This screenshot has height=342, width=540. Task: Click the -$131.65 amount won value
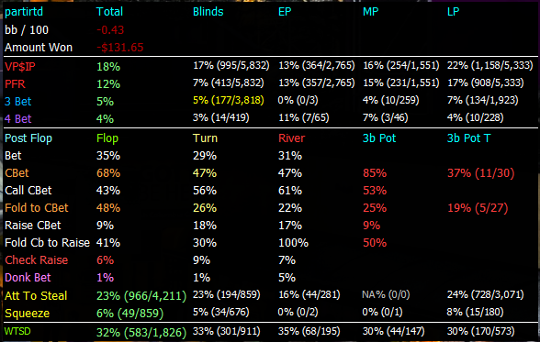click(119, 47)
